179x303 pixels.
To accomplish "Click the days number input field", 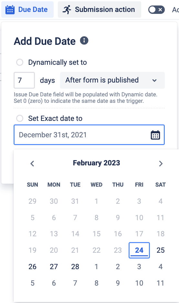I will coord(24,80).
